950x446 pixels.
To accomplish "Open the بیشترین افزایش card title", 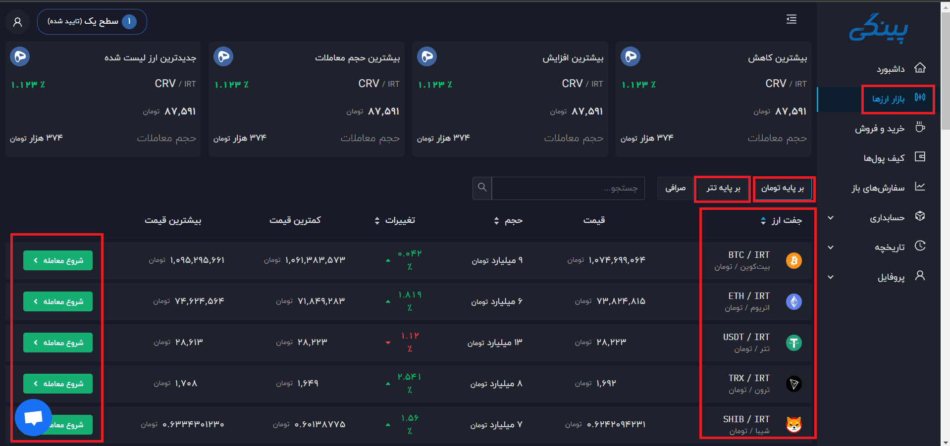I will click(573, 58).
